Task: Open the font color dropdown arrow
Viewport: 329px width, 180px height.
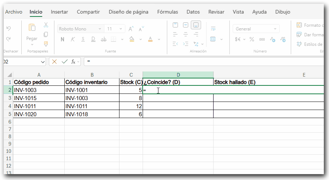Action: [159, 39]
